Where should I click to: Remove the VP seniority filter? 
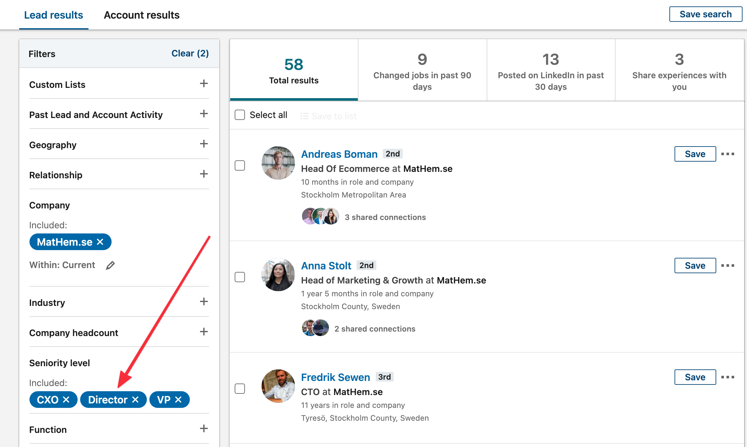click(x=178, y=400)
